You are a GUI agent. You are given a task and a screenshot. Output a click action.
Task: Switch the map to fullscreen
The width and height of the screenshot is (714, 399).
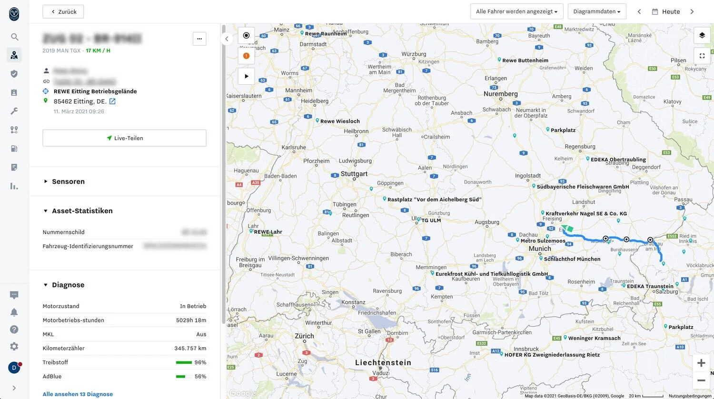[x=702, y=56]
